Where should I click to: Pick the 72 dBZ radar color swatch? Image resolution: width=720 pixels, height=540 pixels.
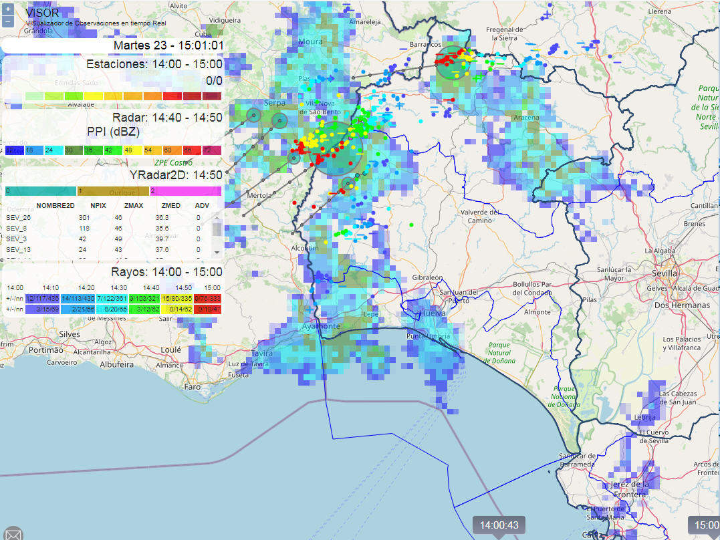(212, 150)
